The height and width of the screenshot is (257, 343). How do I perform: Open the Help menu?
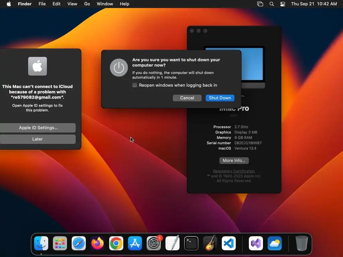pos(125,4)
